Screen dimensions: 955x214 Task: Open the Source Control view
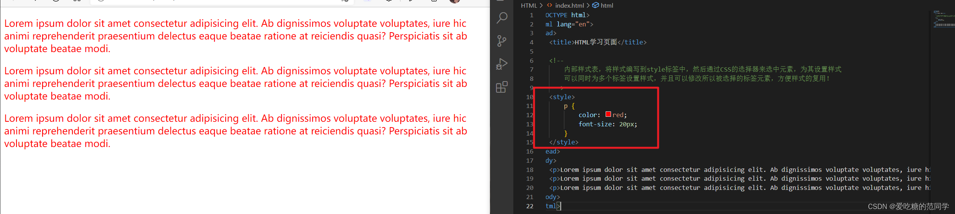502,41
